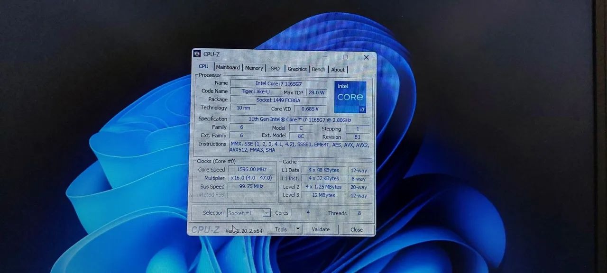
Task: Click the Revision value B1
Action: coord(358,137)
